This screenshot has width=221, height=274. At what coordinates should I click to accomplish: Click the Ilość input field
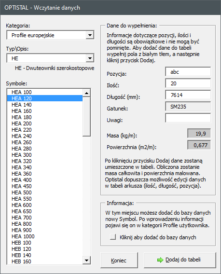coord(188,83)
